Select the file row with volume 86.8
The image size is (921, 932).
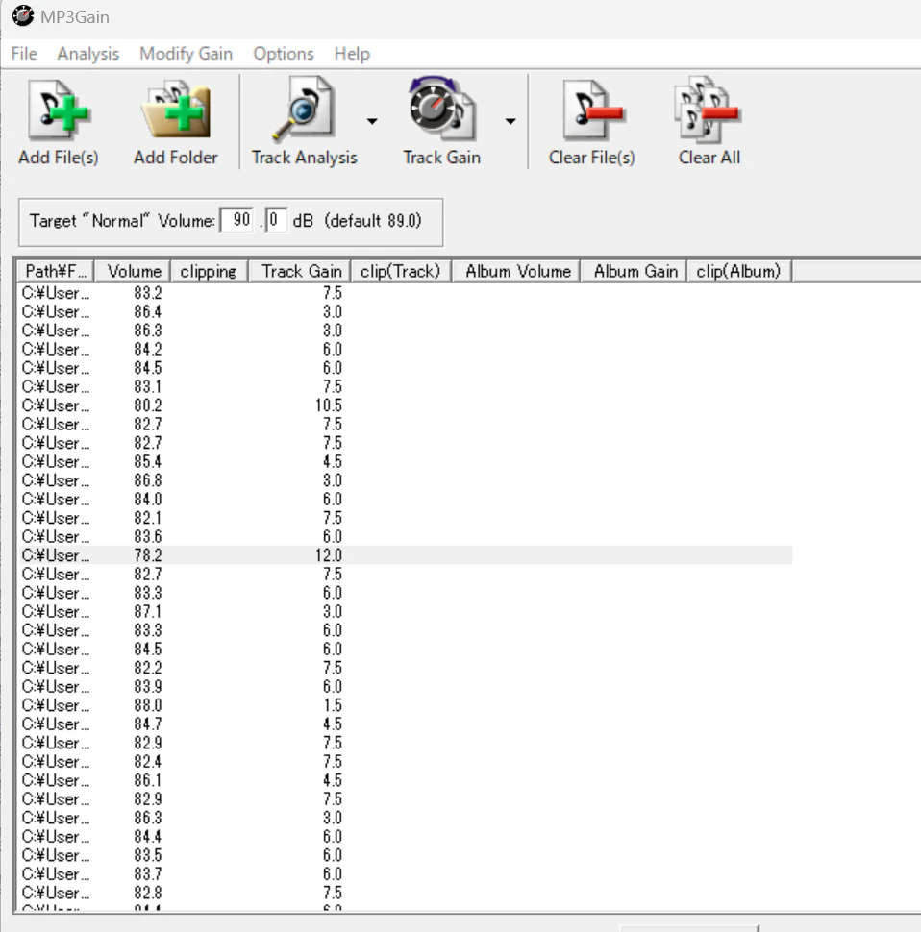(x=406, y=480)
